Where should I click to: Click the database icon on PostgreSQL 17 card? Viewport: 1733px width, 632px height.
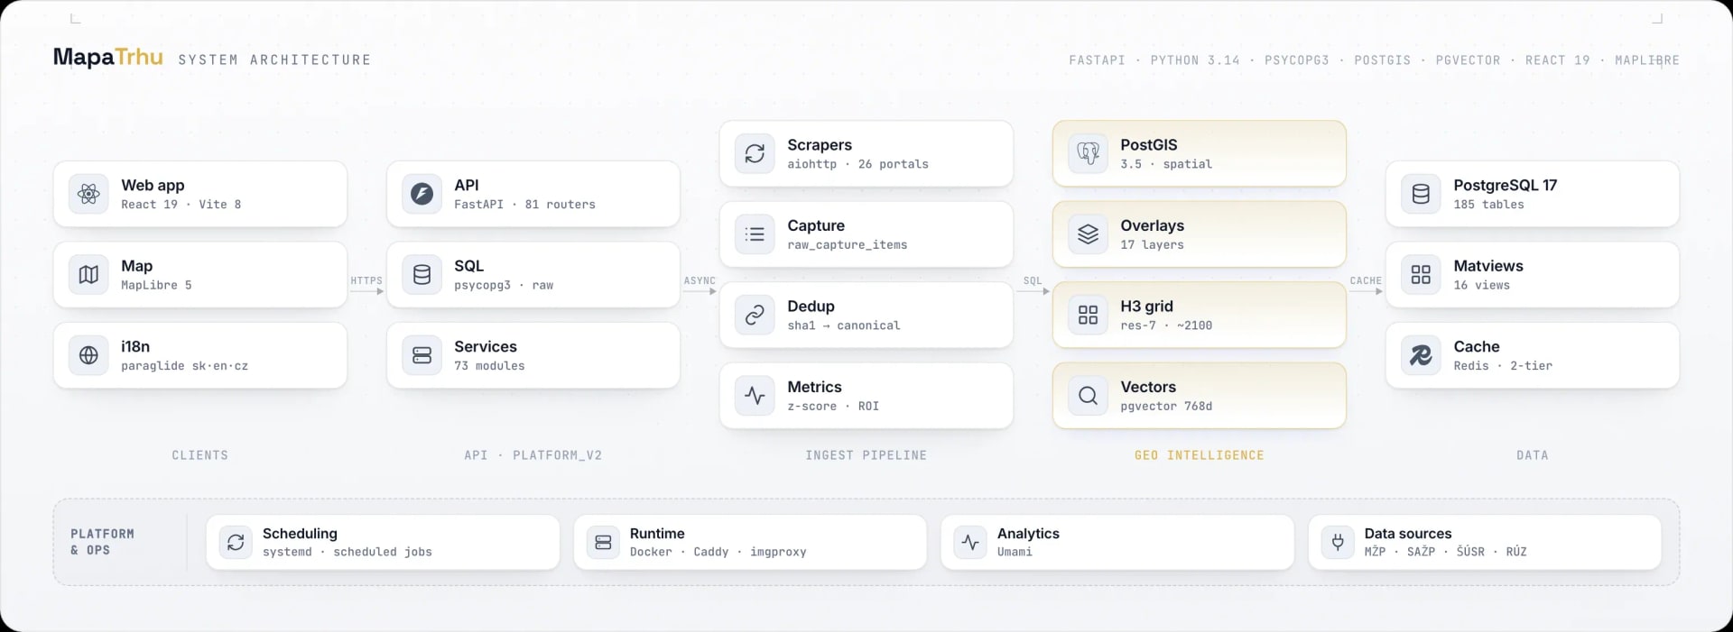(x=1421, y=194)
